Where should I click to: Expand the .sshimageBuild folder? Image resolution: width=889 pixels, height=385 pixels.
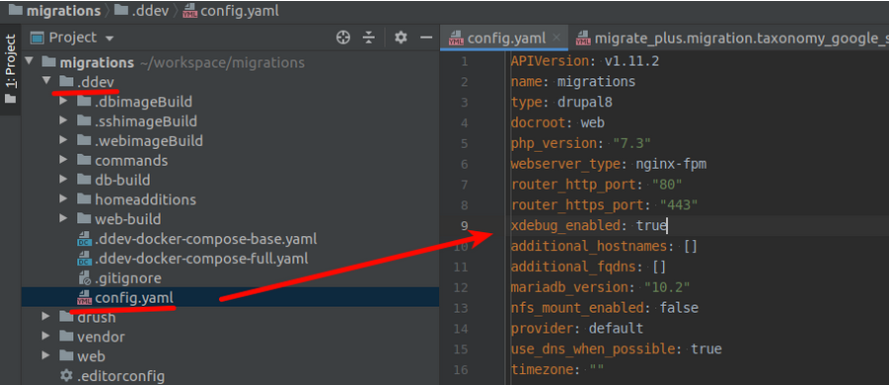[x=63, y=121]
